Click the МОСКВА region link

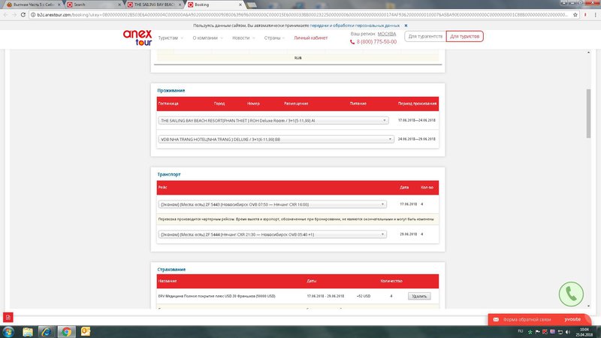(x=387, y=33)
